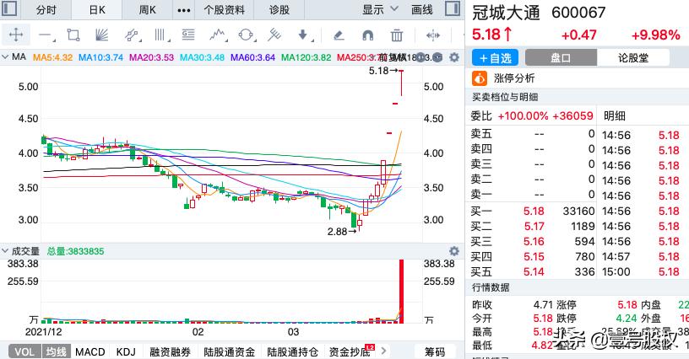Expand more indicator tabs with right chevron

(383, 351)
